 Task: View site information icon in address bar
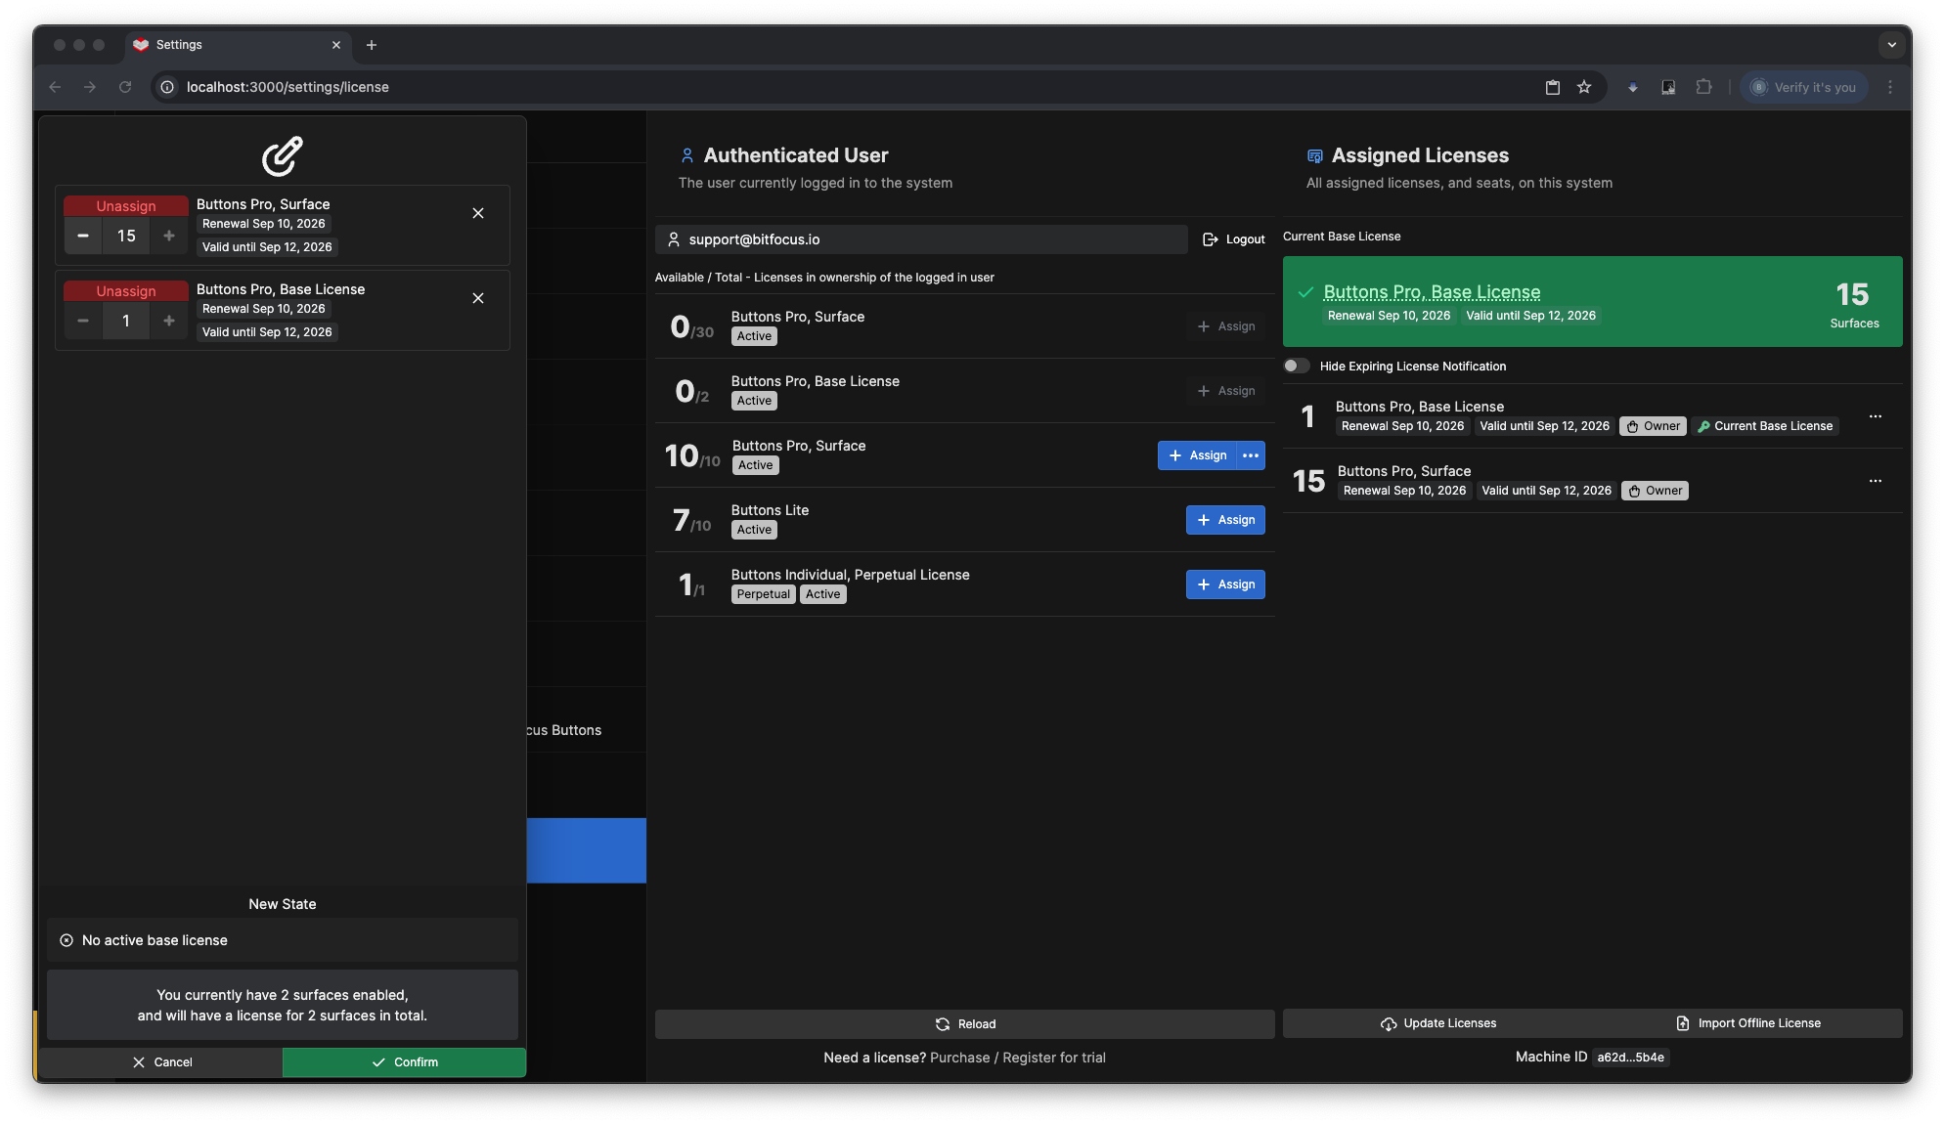167,87
